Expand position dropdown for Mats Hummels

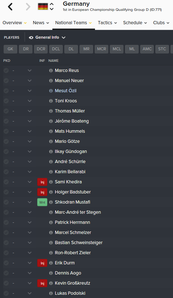(29, 131)
